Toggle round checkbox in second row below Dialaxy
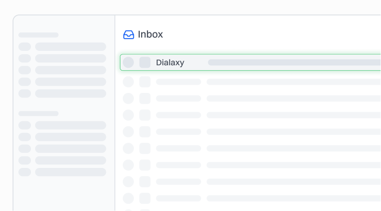 [x=128, y=98]
